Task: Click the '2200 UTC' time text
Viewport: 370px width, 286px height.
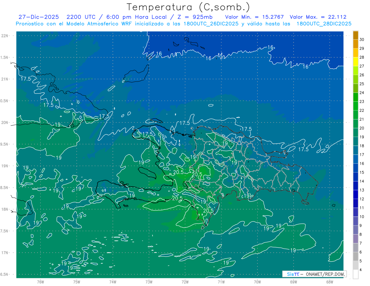Action: pyautogui.click(x=81, y=17)
